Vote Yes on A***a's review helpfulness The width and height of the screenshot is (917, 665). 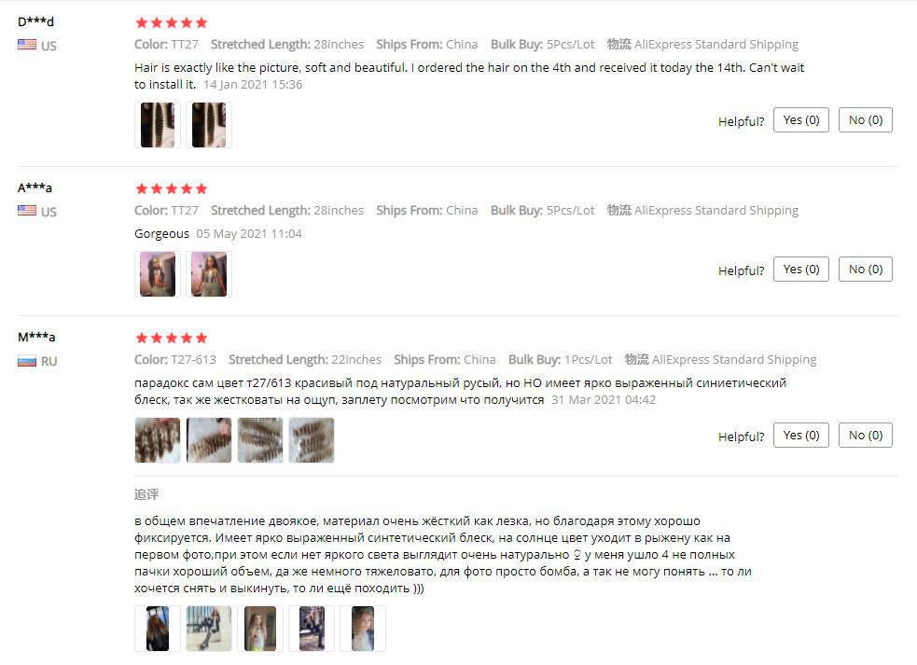point(800,269)
